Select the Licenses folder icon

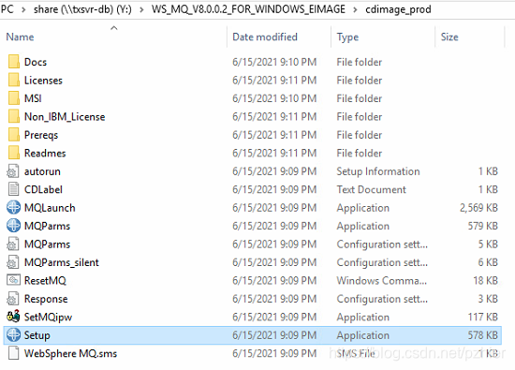pyautogui.click(x=13, y=81)
